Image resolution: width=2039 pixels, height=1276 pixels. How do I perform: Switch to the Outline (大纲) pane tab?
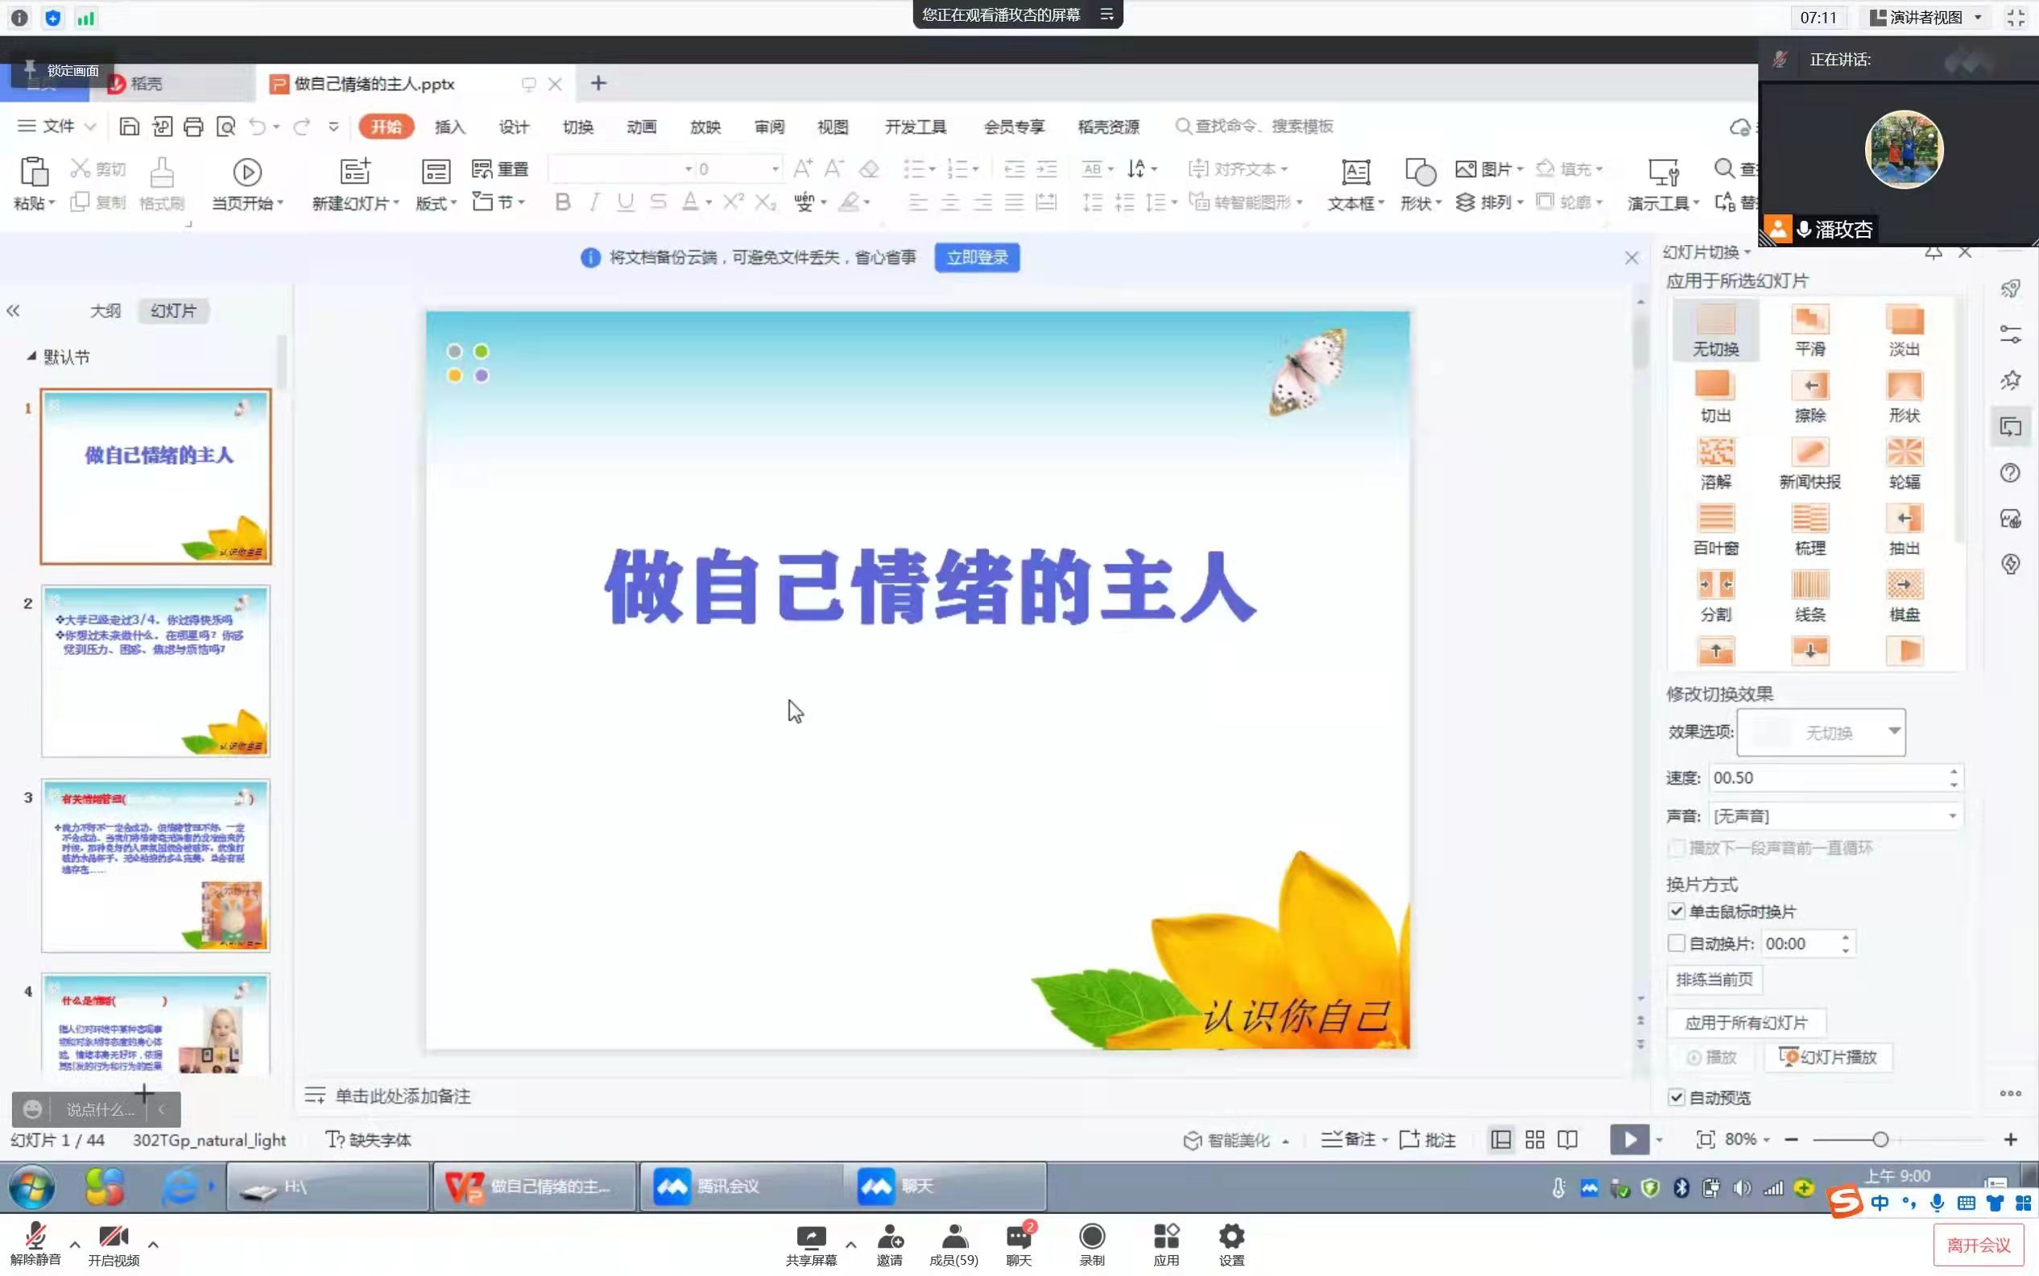(x=105, y=311)
